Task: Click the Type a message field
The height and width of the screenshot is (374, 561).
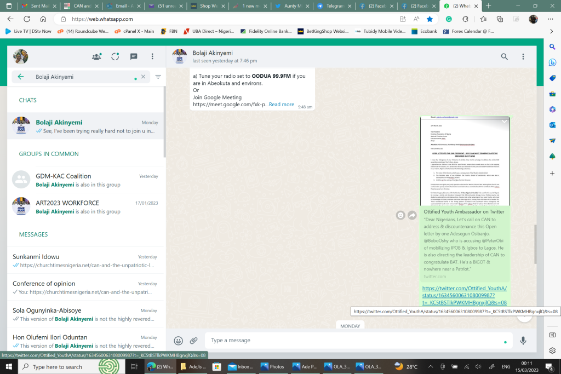Action: (x=356, y=341)
